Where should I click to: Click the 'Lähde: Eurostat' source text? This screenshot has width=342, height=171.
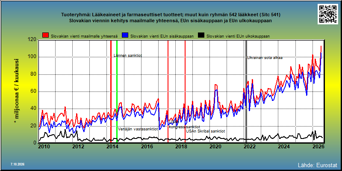click(x=318, y=165)
